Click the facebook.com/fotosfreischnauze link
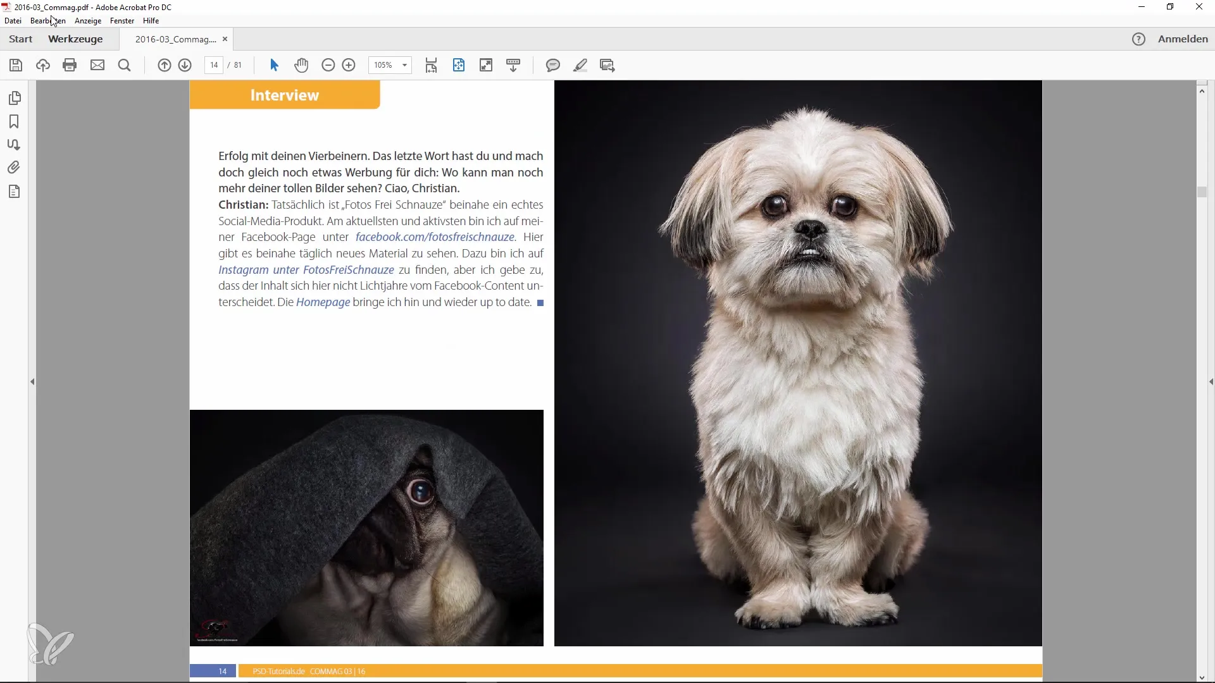This screenshot has width=1215, height=683. (434, 237)
